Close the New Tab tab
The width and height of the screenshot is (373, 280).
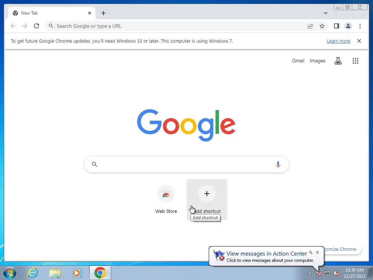pyautogui.click(x=90, y=13)
